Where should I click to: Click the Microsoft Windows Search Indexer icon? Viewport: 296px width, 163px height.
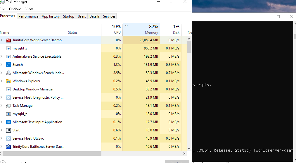[x=8, y=73]
